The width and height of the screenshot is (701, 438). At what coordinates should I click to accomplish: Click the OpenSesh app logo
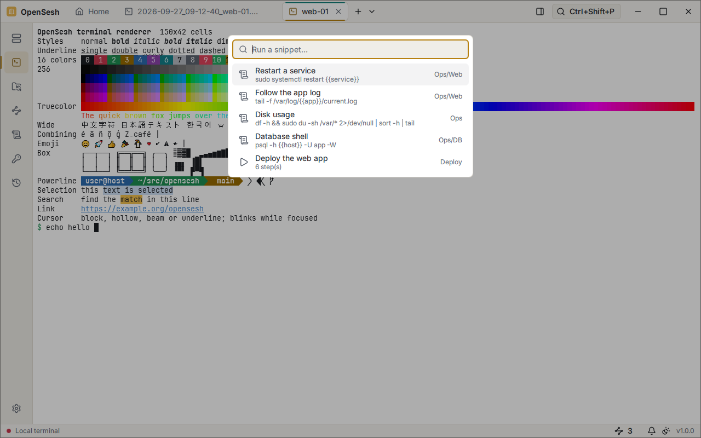[11, 11]
